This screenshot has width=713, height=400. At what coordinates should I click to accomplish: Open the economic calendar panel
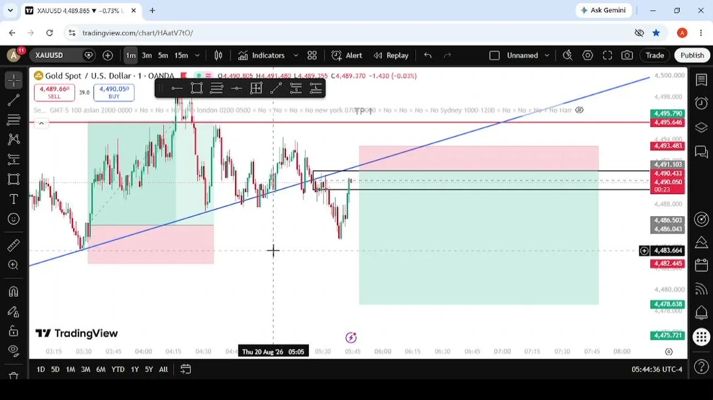coord(701,266)
